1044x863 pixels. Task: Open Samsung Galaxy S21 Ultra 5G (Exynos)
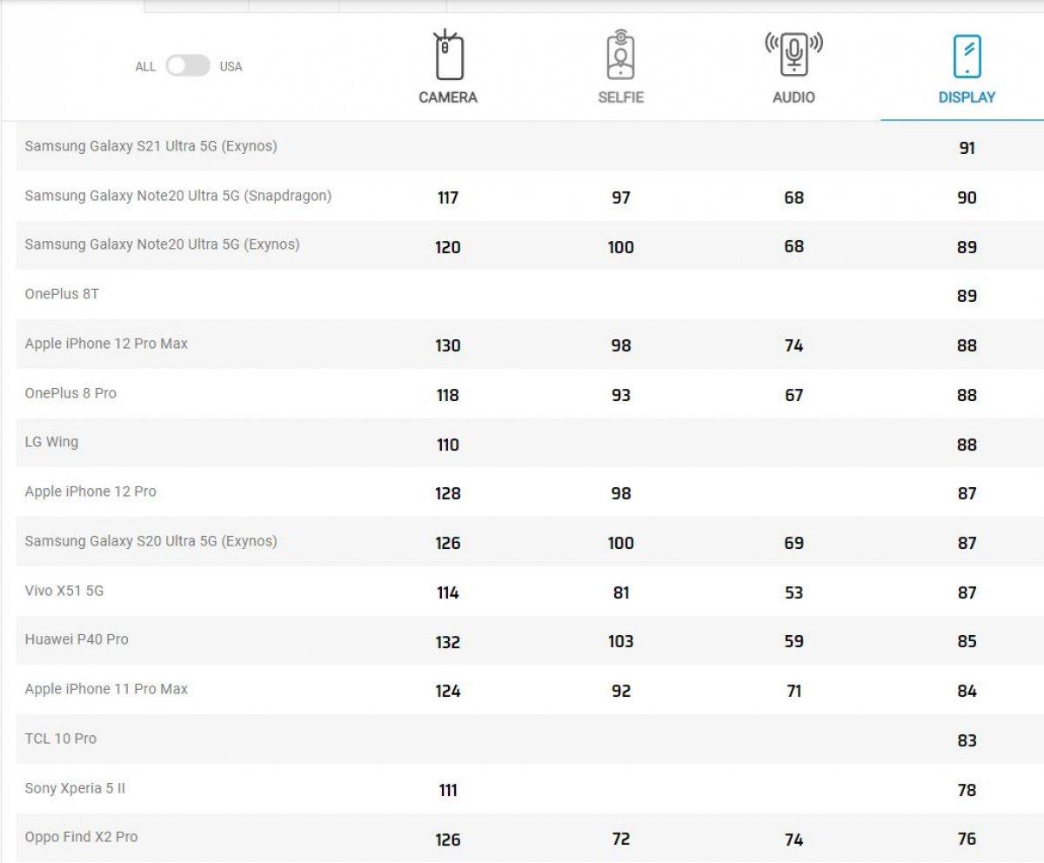(x=151, y=146)
